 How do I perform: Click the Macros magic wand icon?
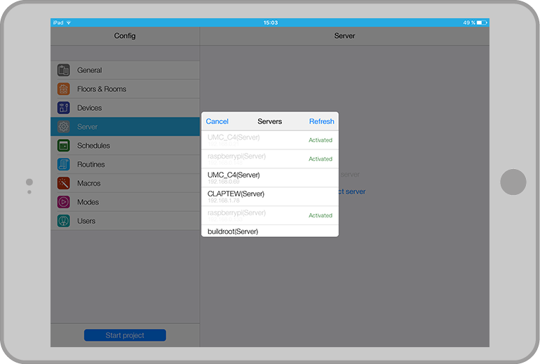pos(64,183)
